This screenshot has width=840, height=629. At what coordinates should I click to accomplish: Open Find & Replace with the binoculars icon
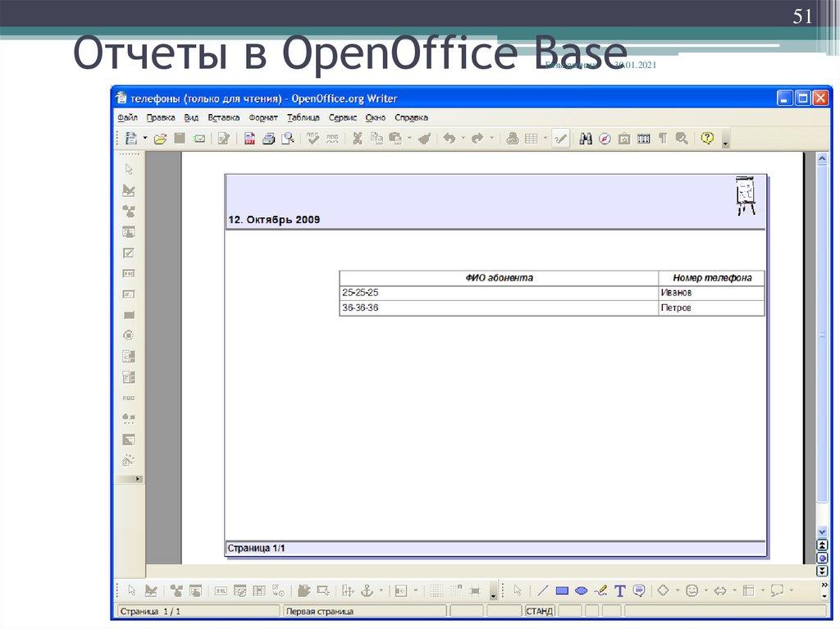586,138
